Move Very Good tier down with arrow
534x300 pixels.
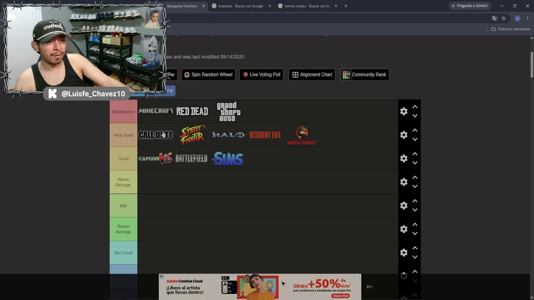point(415,140)
